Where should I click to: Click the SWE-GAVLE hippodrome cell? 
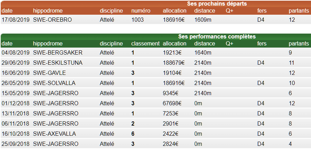[x=49, y=73]
